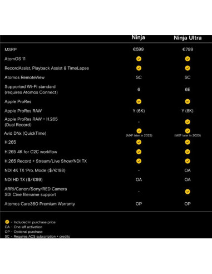Click H.265 row checkmark under Ninja
The height and width of the screenshot is (274, 212).
139,142
